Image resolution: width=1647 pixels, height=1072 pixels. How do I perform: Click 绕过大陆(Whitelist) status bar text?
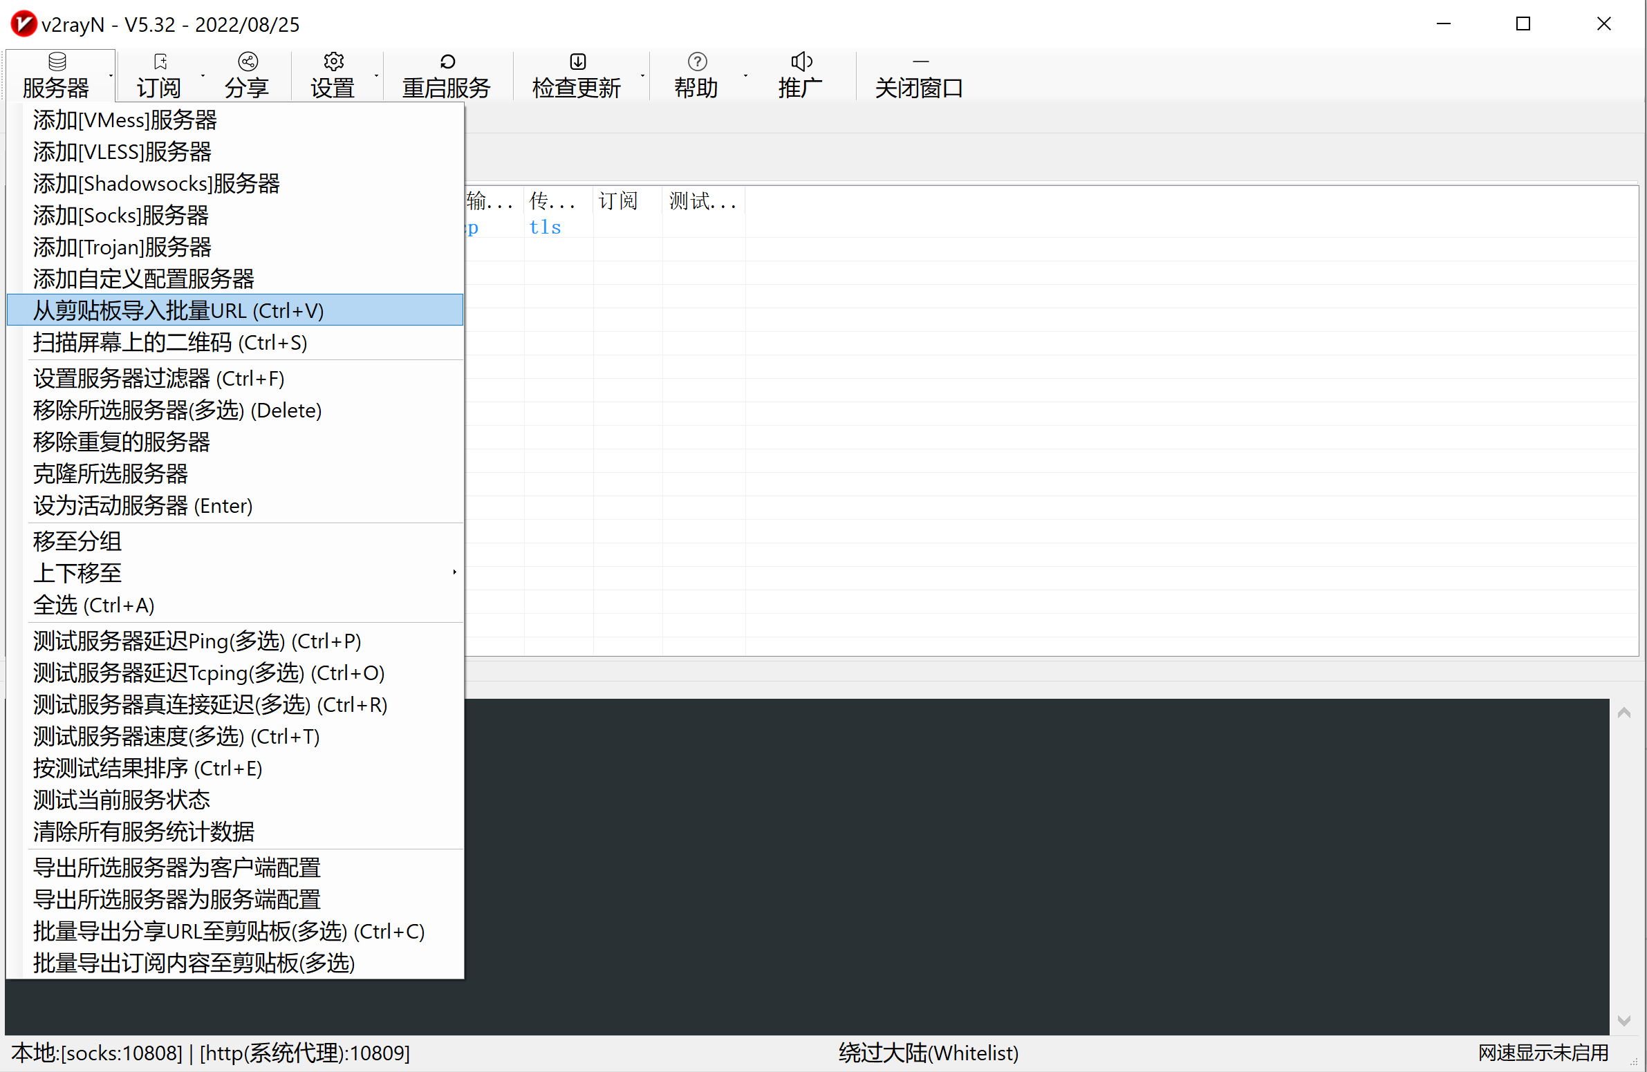929,1053
